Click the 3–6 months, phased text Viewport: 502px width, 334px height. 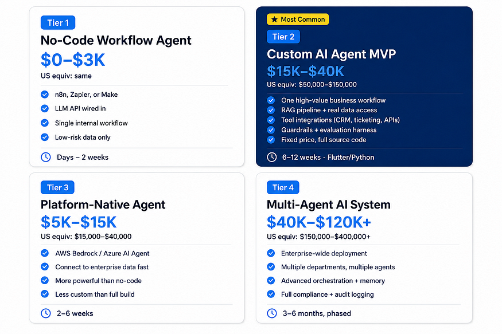317,313
